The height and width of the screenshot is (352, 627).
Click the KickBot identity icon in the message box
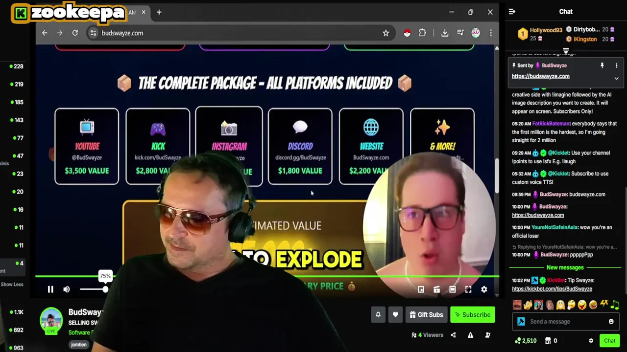pyautogui.click(x=521, y=321)
